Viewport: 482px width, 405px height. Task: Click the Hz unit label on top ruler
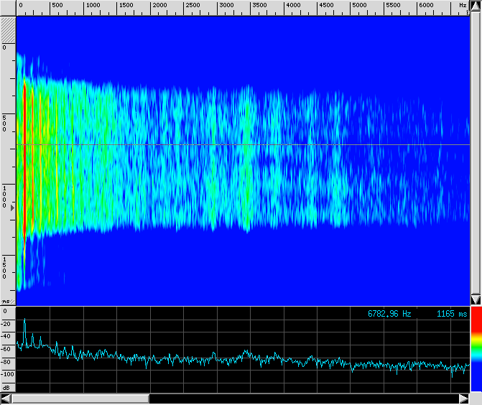[463, 6]
